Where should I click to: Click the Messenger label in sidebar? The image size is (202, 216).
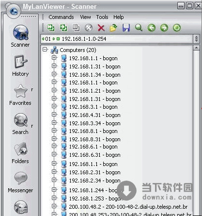(x=20, y=190)
